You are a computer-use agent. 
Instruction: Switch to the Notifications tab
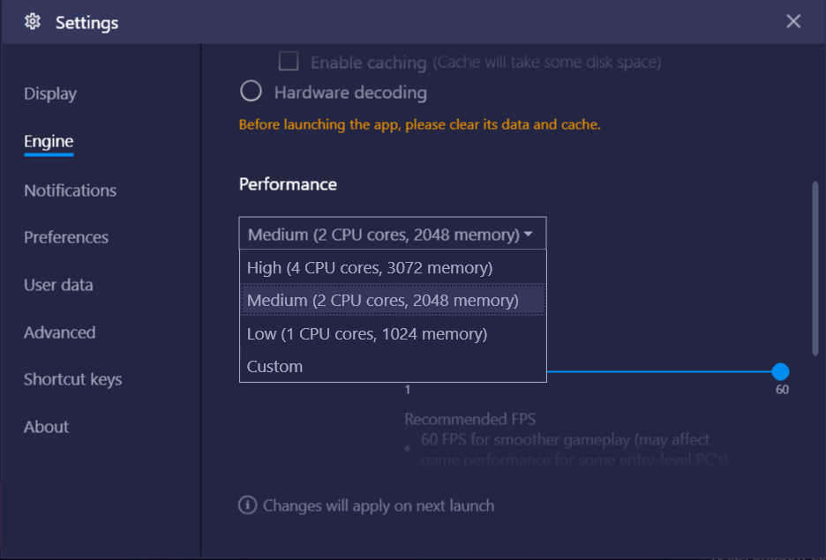coord(70,190)
